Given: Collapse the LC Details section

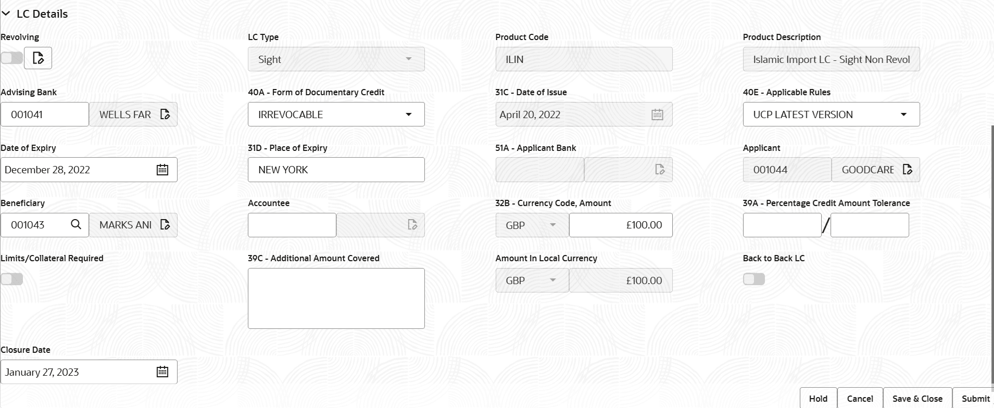Looking at the screenshot, I should pyautogui.click(x=6, y=14).
